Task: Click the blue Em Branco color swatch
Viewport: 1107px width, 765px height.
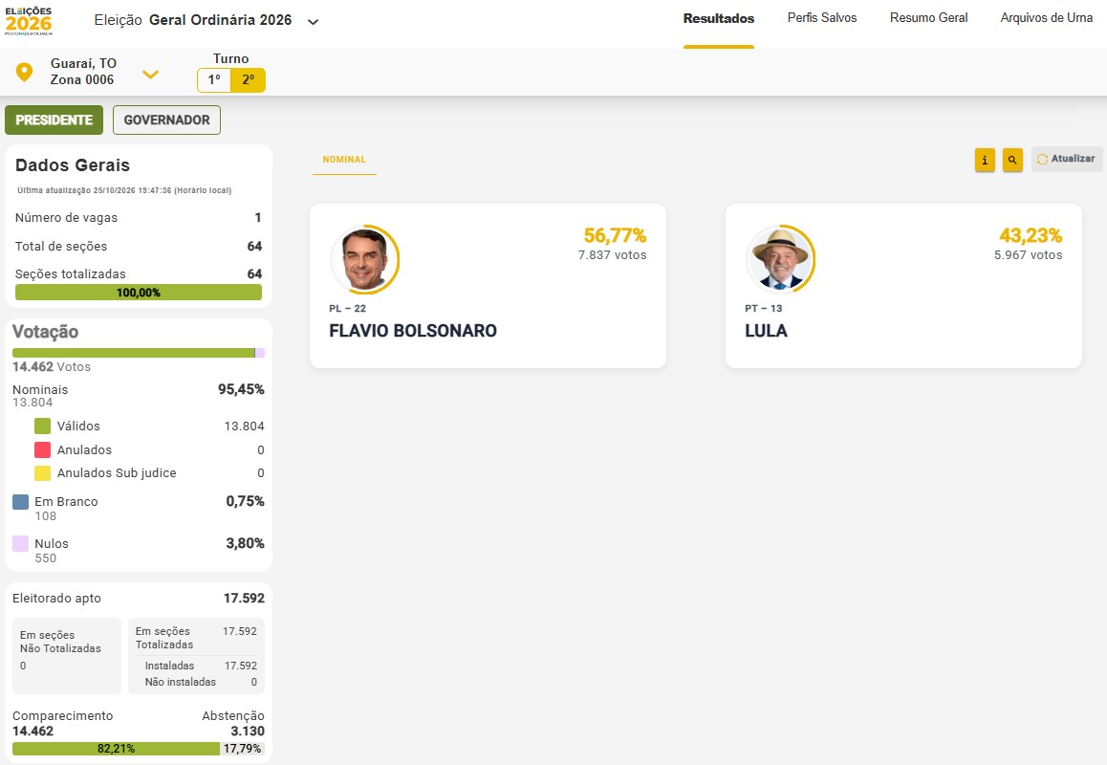Action: point(20,502)
